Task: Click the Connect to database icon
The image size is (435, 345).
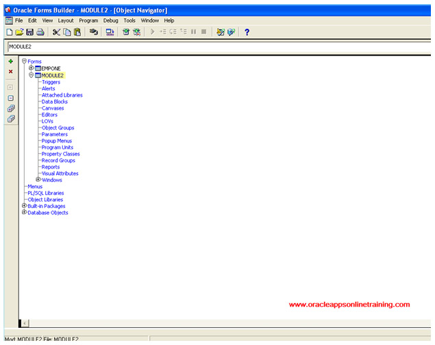Action: (x=93, y=32)
